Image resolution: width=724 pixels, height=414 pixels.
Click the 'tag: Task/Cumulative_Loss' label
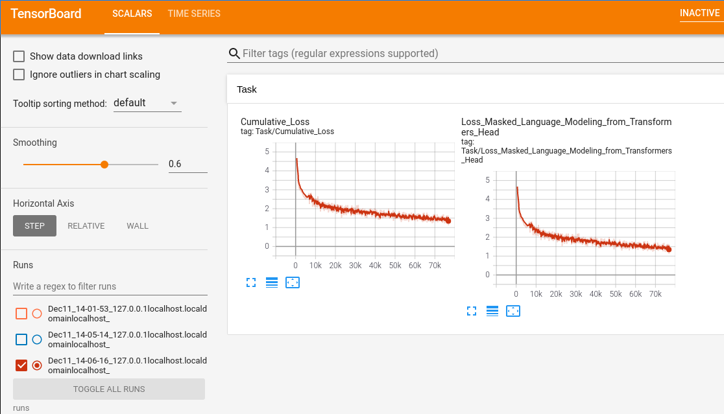[x=287, y=132]
